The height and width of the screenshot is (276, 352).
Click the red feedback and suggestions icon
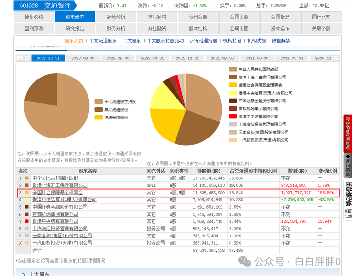pyautogui.click(x=348, y=134)
